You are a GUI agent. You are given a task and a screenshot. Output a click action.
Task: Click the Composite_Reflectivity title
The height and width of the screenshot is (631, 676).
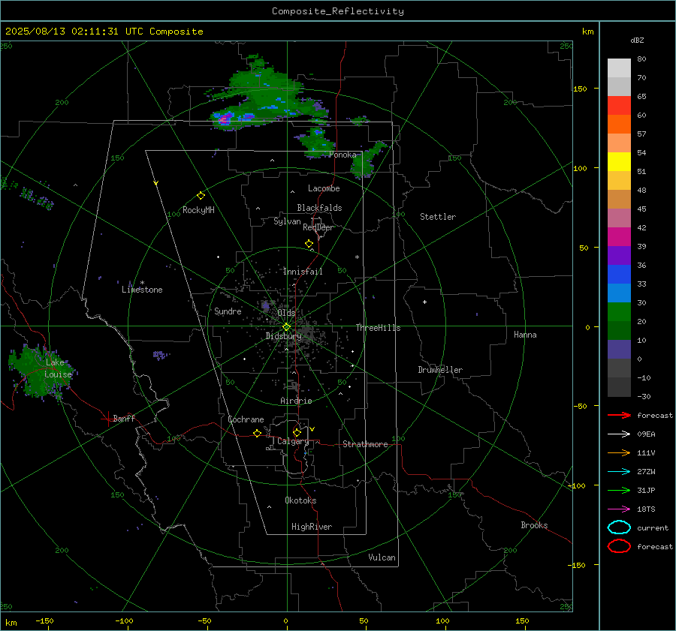338,11
